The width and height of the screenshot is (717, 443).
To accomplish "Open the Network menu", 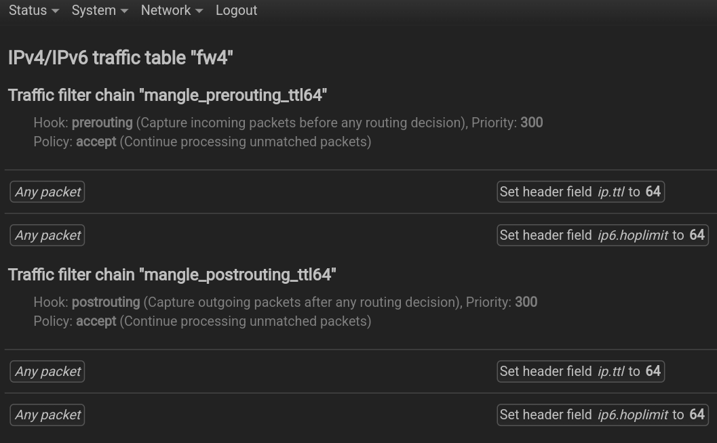I will click(172, 10).
